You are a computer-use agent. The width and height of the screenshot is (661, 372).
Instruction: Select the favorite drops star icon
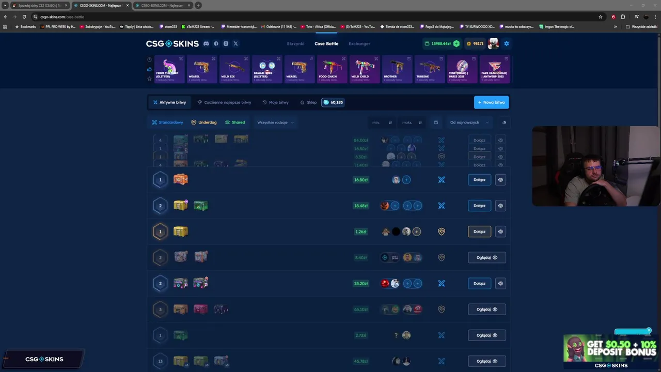(x=150, y=79)
